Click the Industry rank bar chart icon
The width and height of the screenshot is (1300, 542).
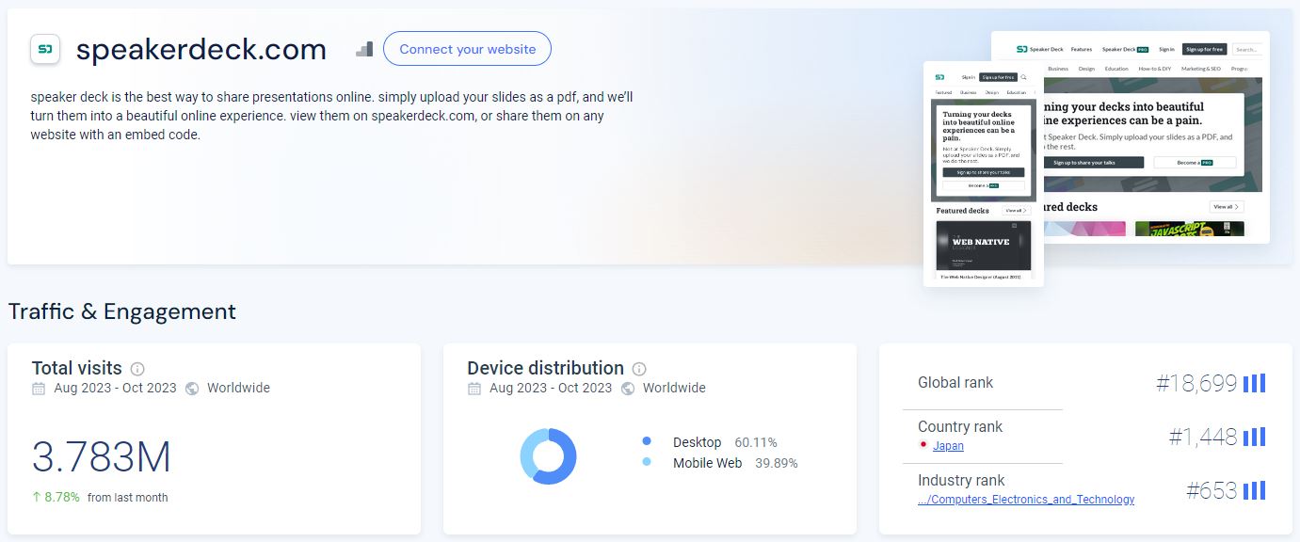pos(1254,490)
